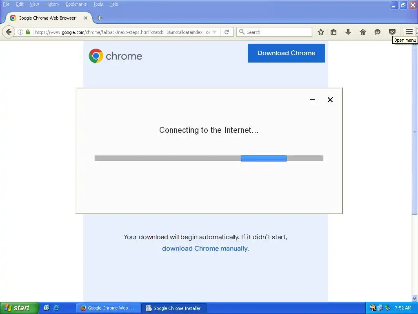Image resolution: width=418 pixels, height=314 pixels.
Task: Open the History menu
Action: point(52,4)
